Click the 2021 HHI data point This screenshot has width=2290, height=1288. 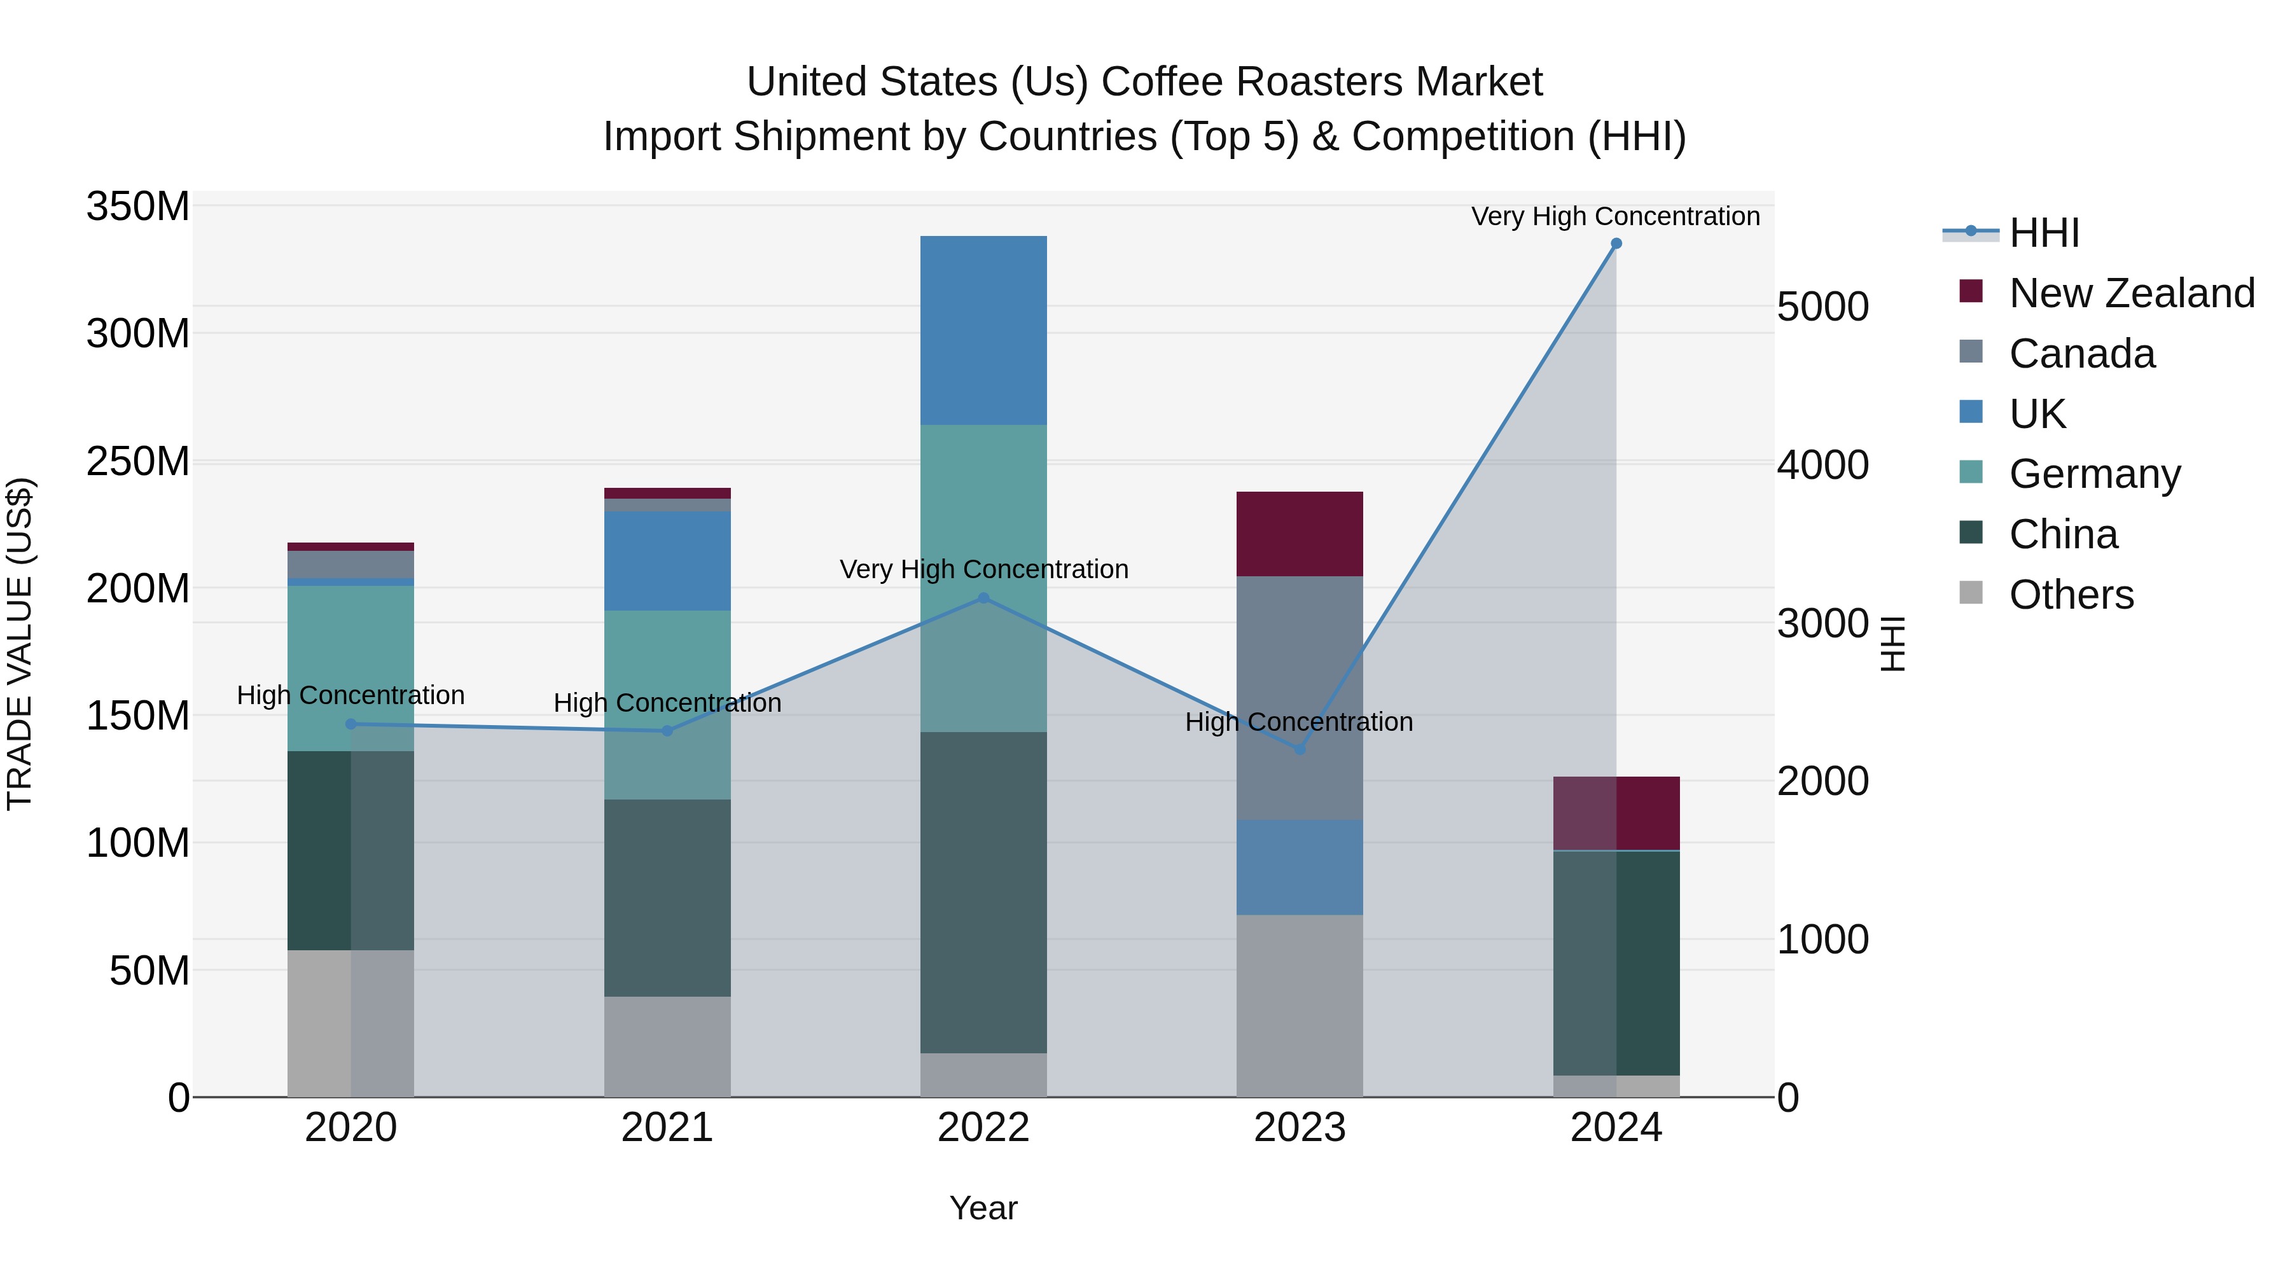coord(668,731)
